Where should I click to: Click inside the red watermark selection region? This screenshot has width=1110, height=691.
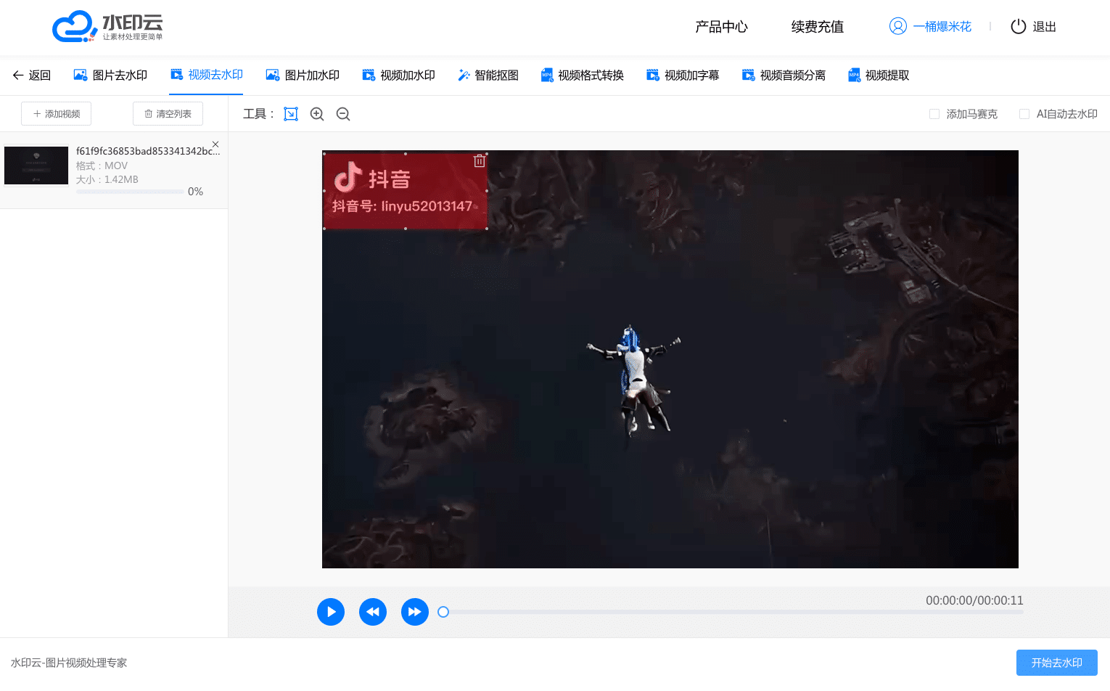(x=405, y=192)
